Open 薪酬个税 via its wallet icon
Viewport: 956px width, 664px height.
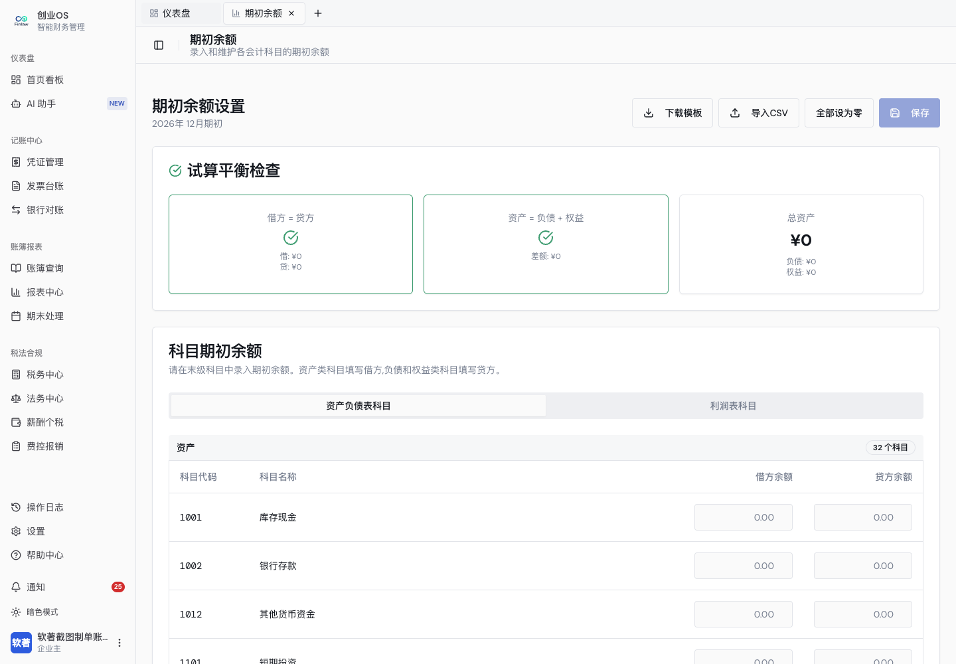tap(16, 422)
